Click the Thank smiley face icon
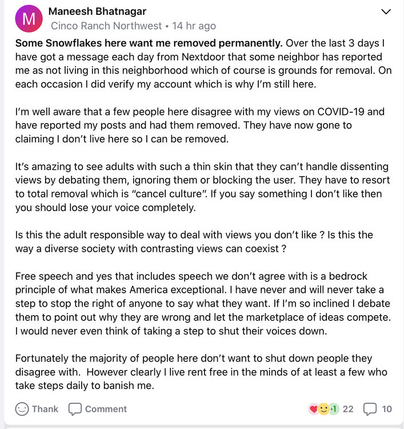 click(x=22, y=409)
